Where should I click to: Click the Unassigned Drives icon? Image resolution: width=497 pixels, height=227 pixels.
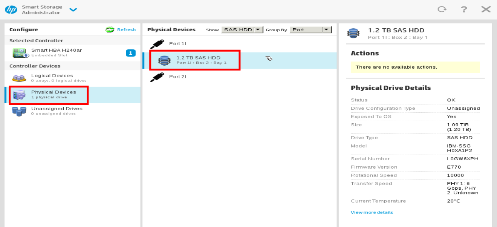(x=19, y=111)
